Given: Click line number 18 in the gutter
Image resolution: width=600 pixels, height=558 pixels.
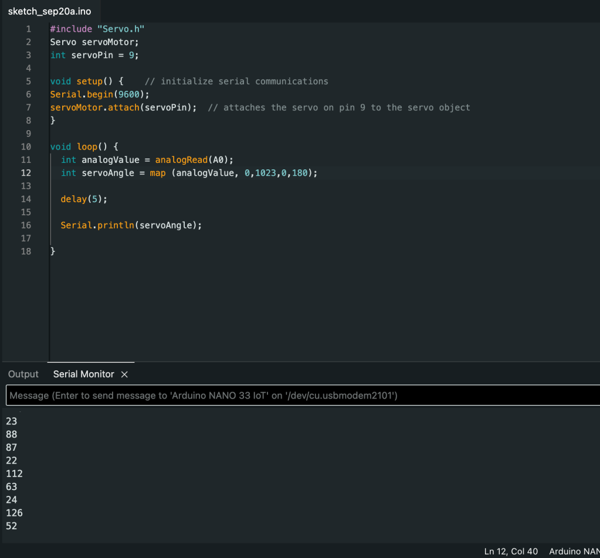Looking at the screenshot, I should point(26,251).
